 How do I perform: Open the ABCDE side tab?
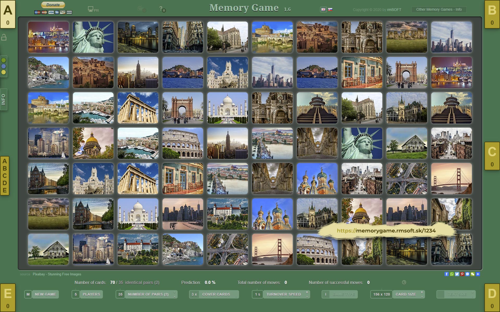(4, 176)
